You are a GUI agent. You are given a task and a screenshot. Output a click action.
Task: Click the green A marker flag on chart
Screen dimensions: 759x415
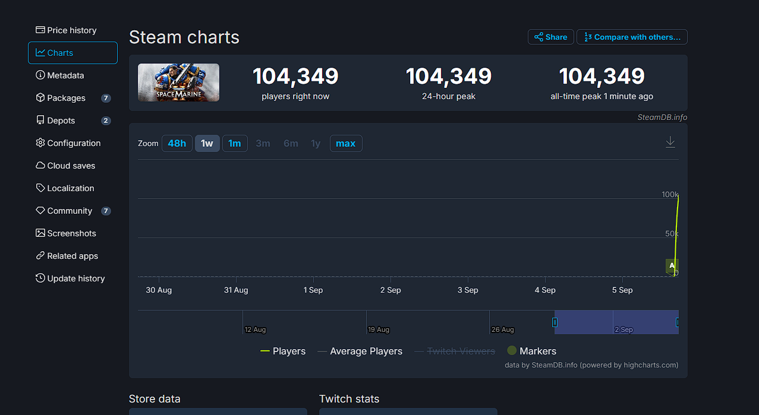672,266
